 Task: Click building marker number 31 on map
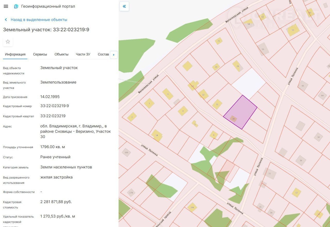pos(217,104)
